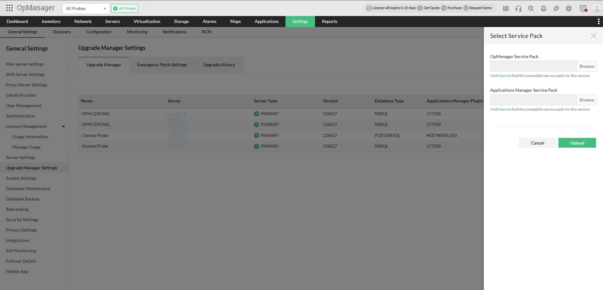Open Usage Information under License Management
This screenshot has width=603, height=290.
click(x=30, y=137)
